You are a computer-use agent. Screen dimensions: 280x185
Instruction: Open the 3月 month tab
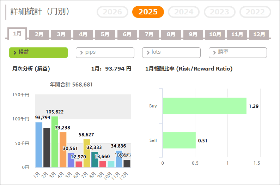click(61, 34)
